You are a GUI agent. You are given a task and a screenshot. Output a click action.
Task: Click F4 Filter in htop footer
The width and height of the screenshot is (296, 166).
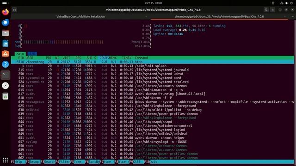tap(63, 162)
